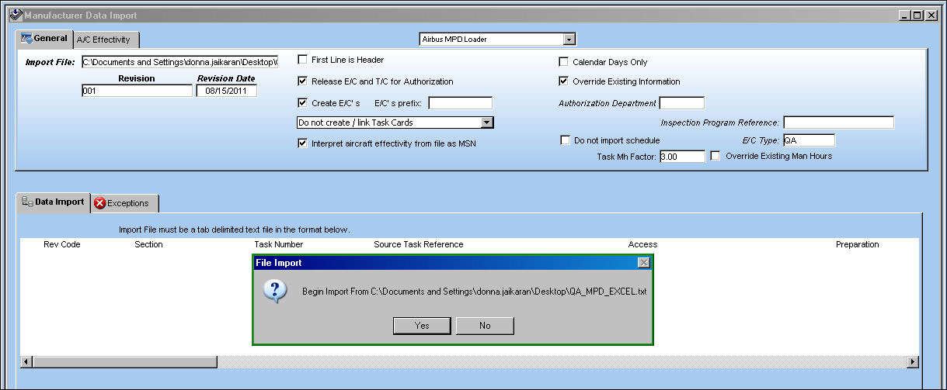Select the Data Import tab
The height and width of the screenshot is (390, 947).
click(53, 202)
